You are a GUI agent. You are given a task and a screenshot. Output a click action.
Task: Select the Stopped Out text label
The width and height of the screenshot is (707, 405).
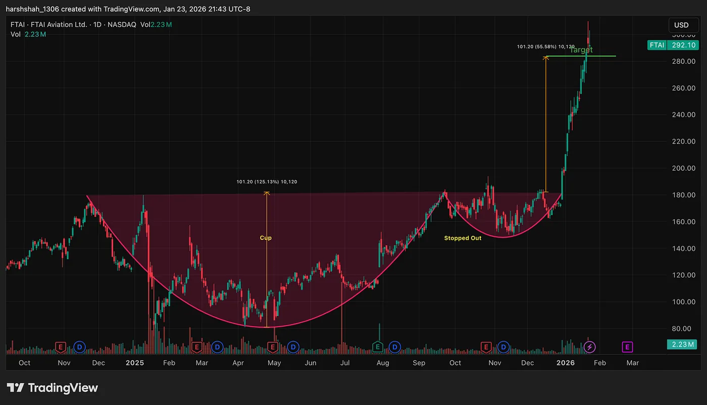(463, 238)
